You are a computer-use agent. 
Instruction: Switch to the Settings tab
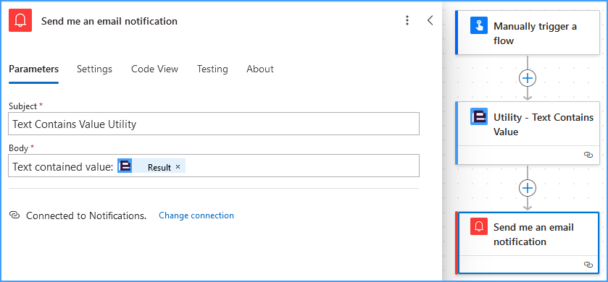click(94, 69)
